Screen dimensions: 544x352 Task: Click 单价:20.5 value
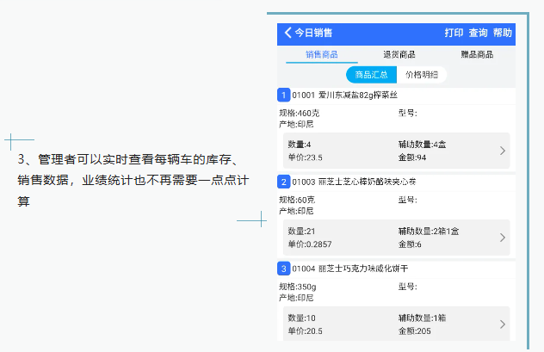click(305, 330)
